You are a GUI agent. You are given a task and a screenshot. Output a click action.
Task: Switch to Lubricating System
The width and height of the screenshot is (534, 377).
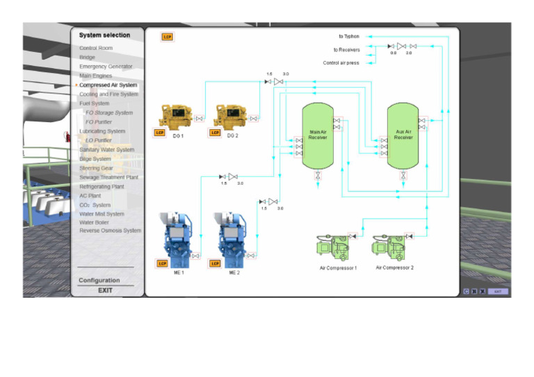point(102,131)
